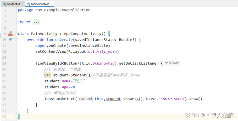Click line number 2 in the gutter
This screenshot has width=238, height=121.
5,16
